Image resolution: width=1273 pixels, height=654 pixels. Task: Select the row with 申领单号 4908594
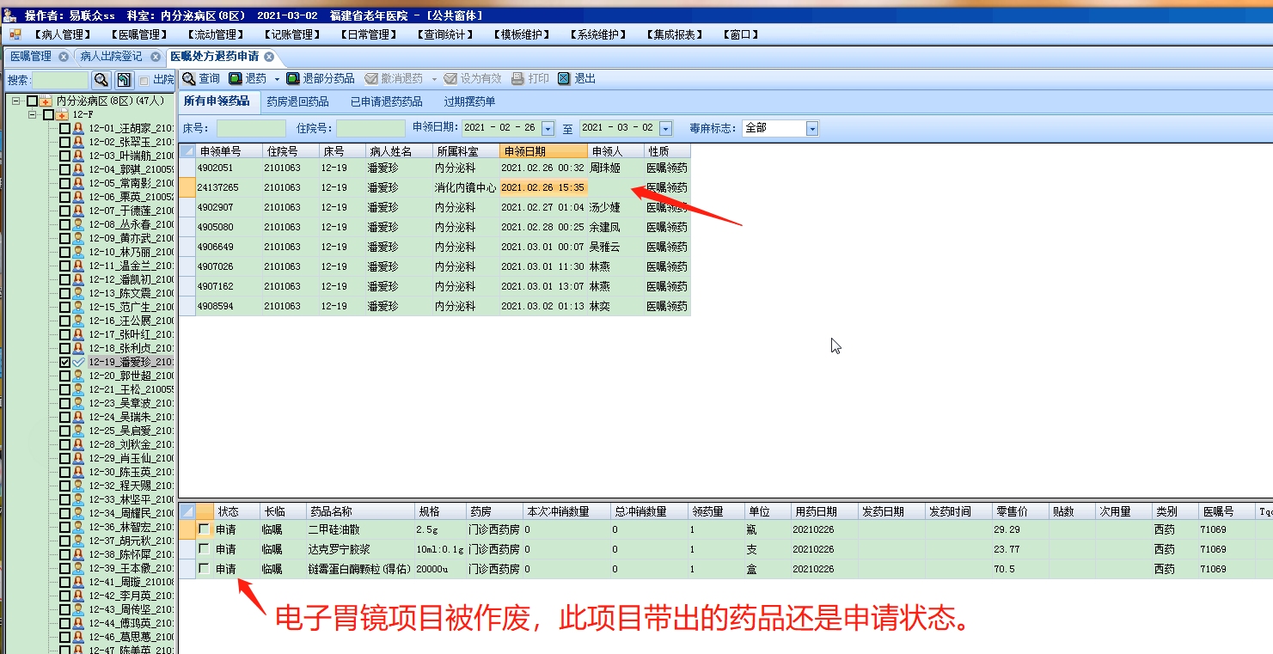click(434, 306)
